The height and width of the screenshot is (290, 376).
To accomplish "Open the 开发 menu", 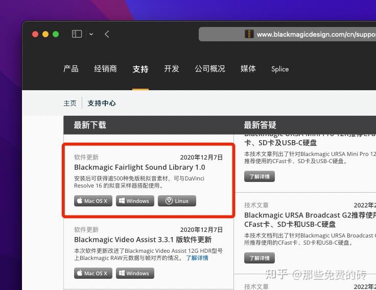I will point(172,69).
